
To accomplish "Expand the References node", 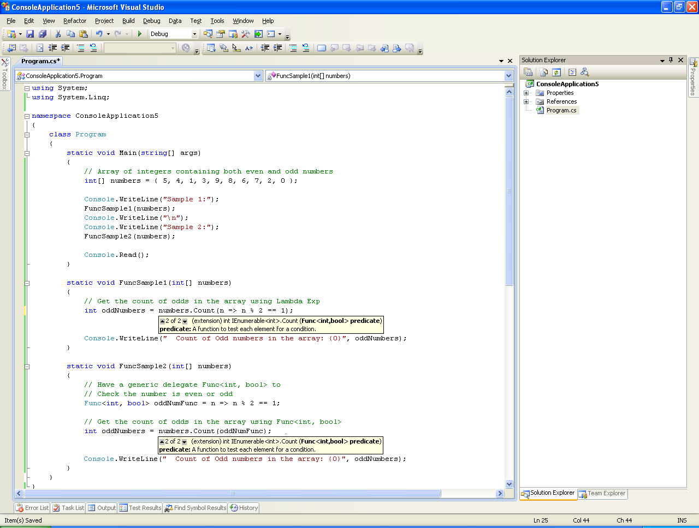I will (526, 101).
